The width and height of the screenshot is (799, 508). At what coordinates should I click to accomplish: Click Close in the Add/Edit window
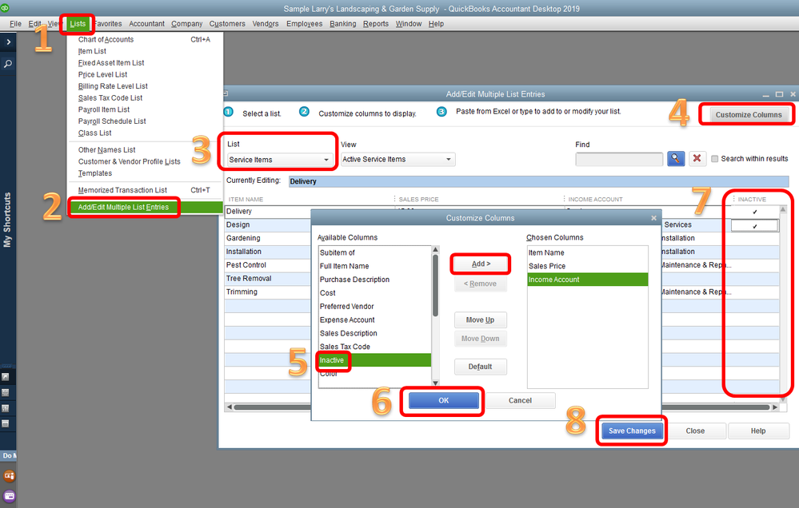(x=695, y=431)
